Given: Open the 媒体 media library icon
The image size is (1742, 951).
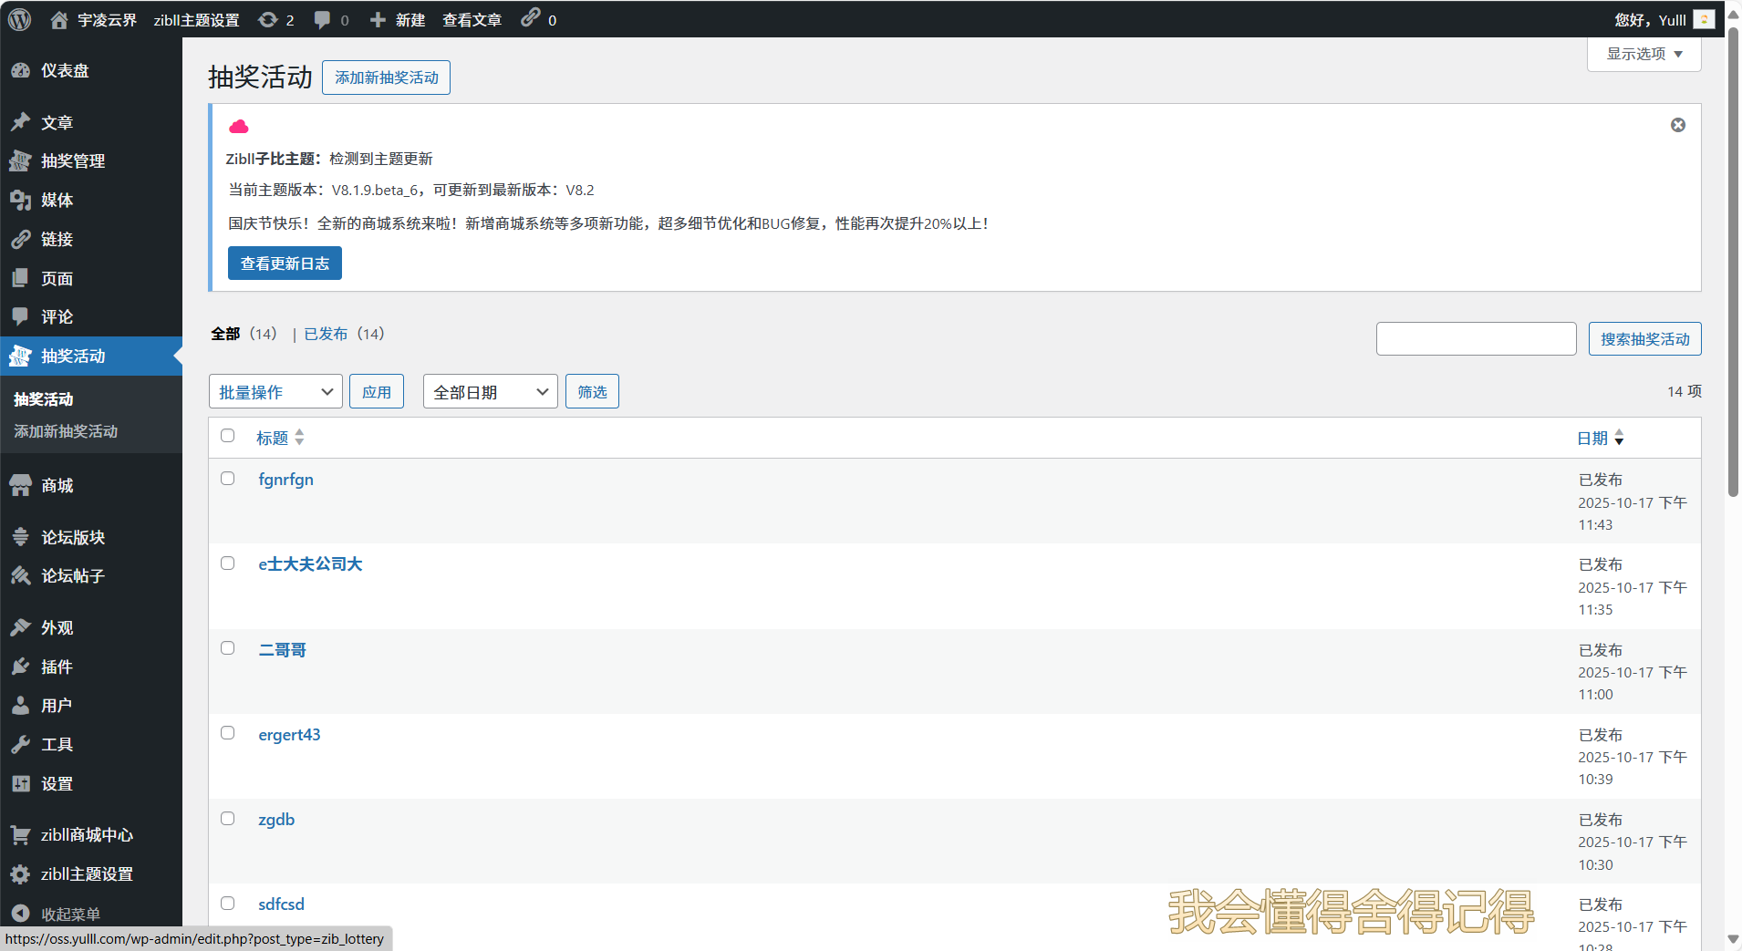Looking at the screenshot, I should tap(20, 200).
